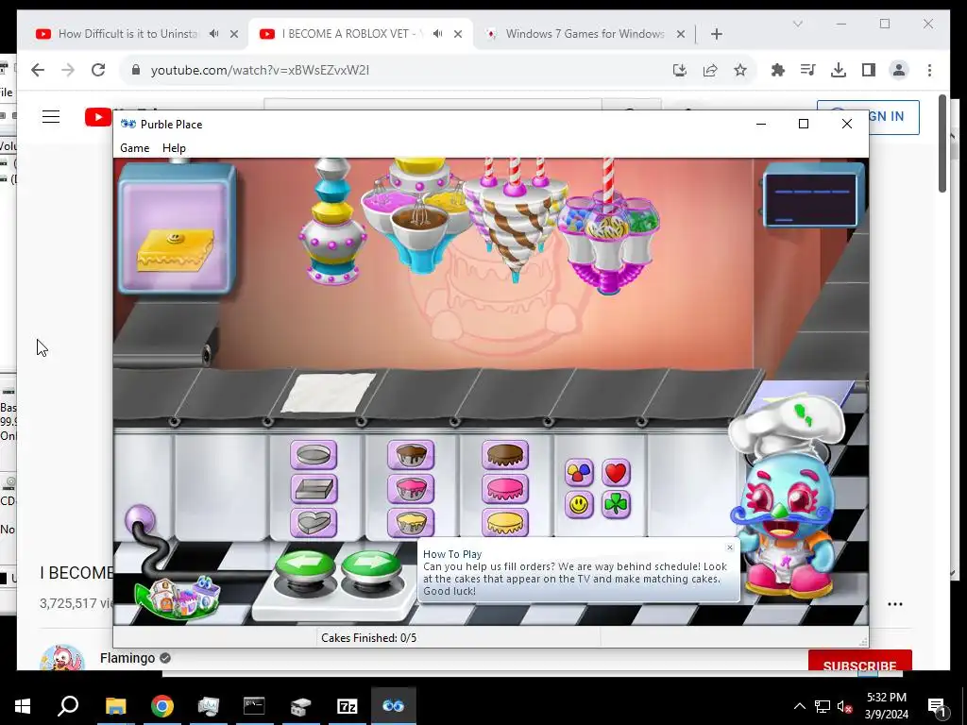Share this page from the address bar
Image resolution: width=967 pixels, height=725 pixels.
pos(710,70)
